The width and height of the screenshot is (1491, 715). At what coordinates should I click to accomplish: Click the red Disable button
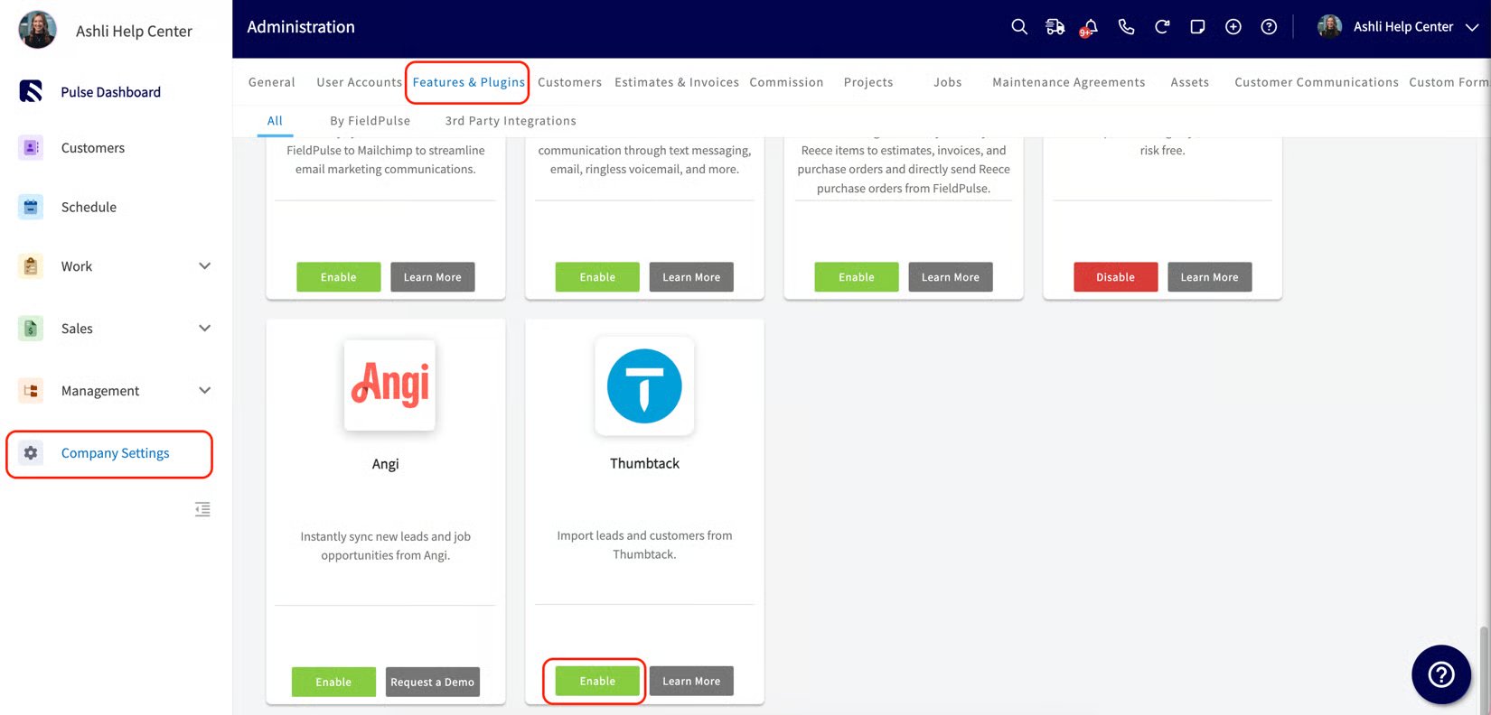coord(1115,277)
